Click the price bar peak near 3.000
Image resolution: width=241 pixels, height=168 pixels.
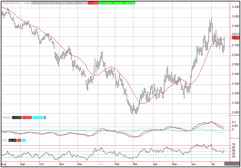tap(211, 19)
